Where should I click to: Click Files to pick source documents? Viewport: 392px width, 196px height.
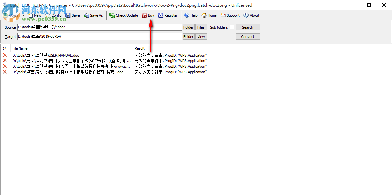pos(201,27)
